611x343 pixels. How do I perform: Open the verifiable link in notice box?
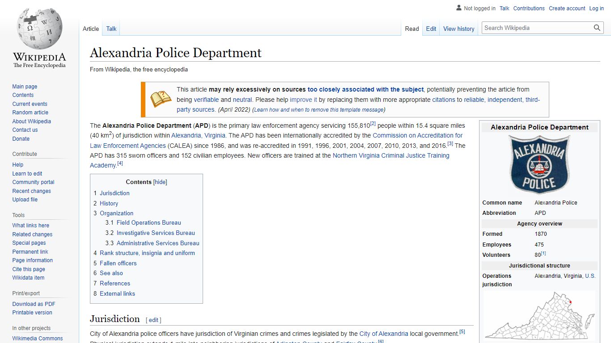[x=206, y=100]
